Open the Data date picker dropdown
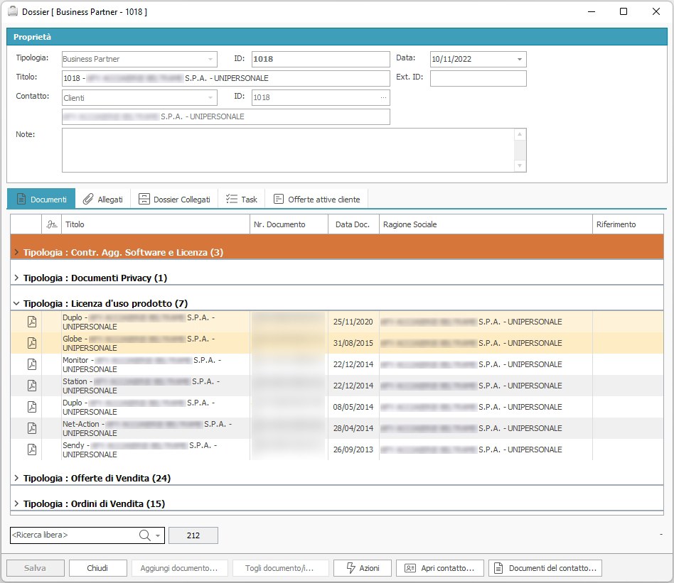 (x=519, y=59)
